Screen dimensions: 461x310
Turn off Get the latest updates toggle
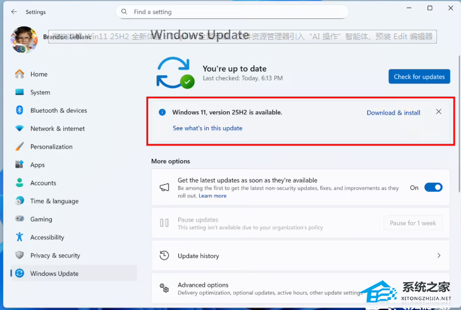coord(433,187)
